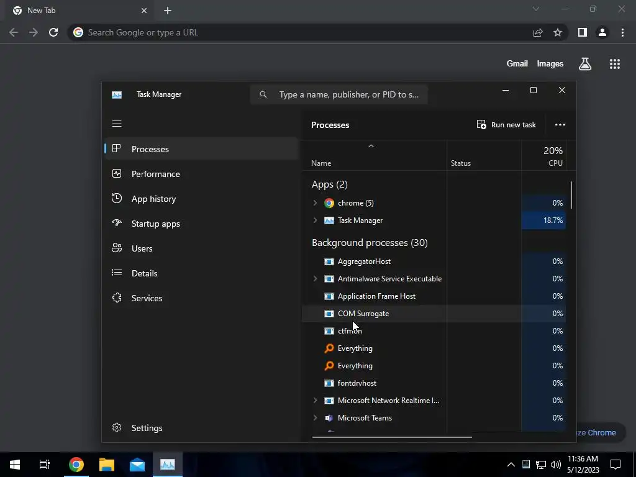Open Chrome side panel icon
The height and width of the screenshot is (477, 636).
point(583,32)
